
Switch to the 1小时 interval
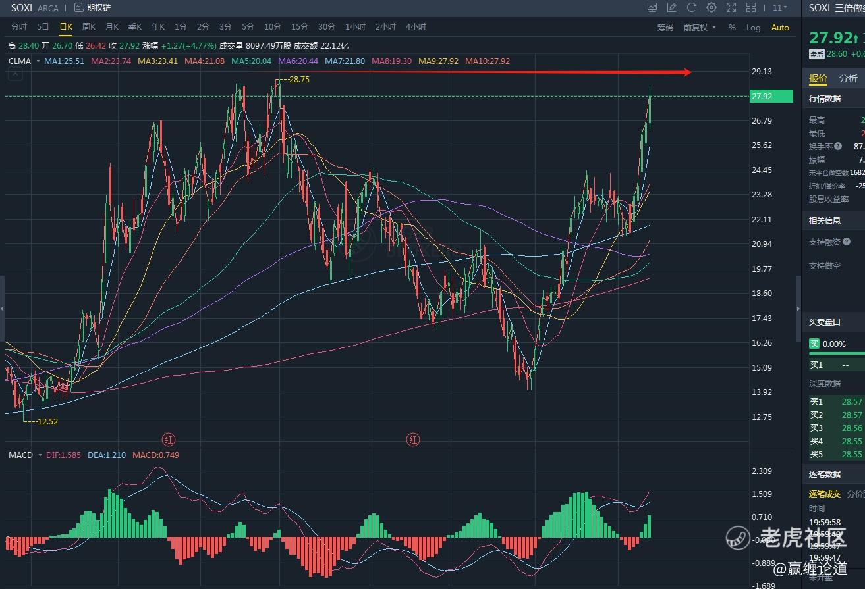355,27
